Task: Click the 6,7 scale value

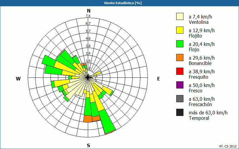Action: [88, 24]
